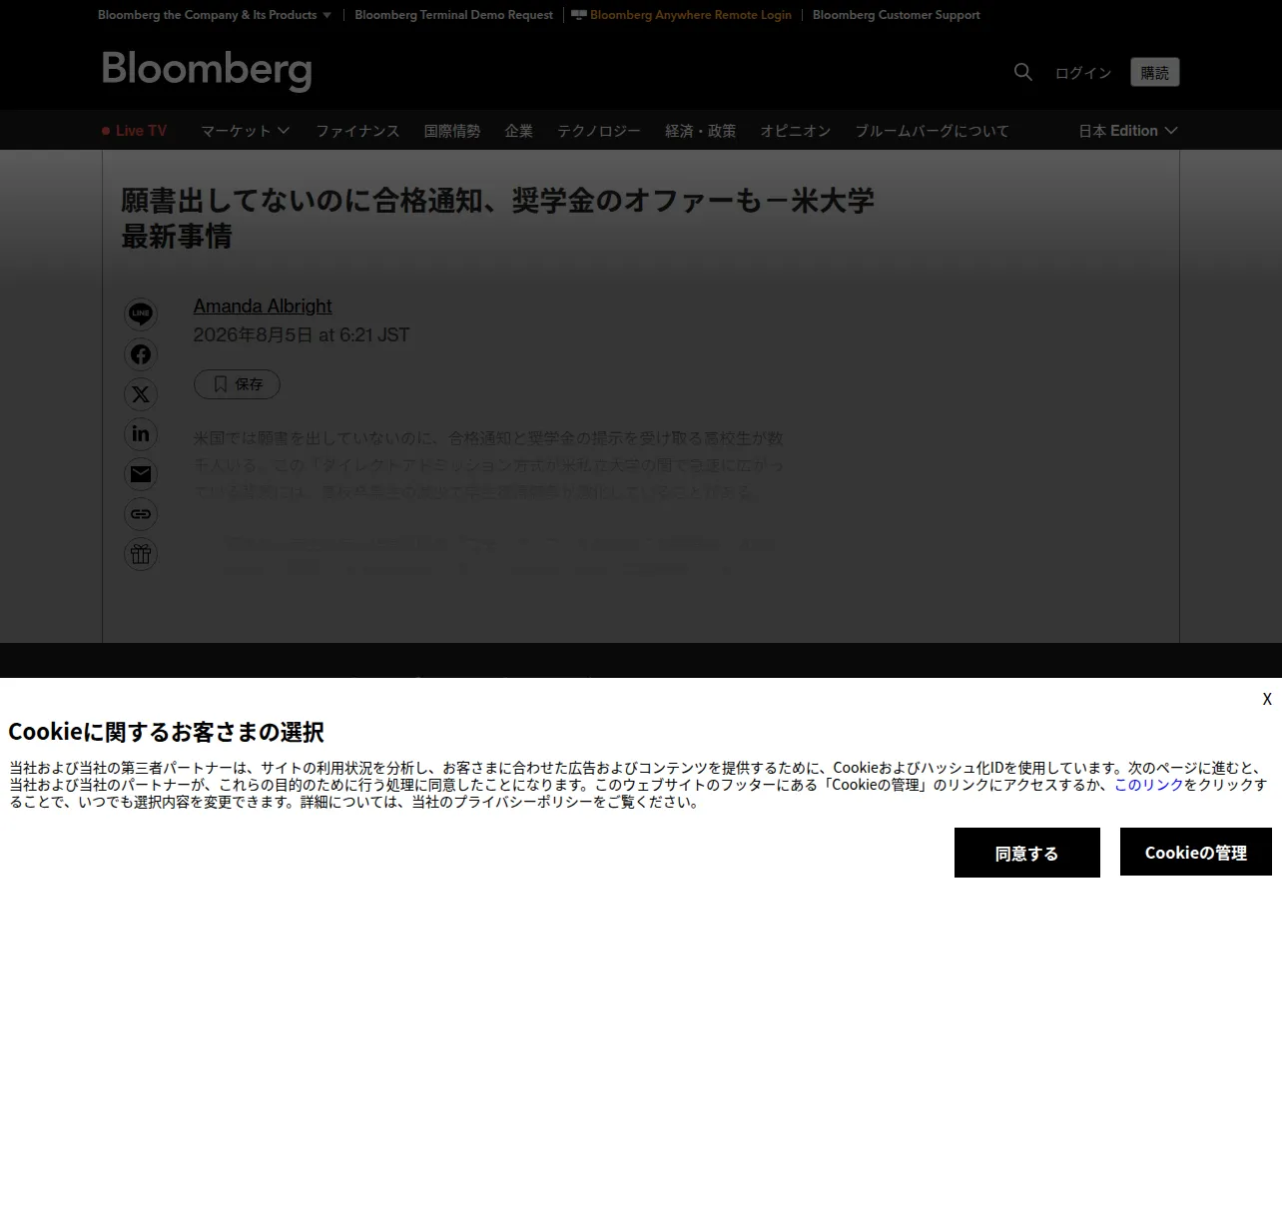Open author Amanda Albright's page

point(263,306)
